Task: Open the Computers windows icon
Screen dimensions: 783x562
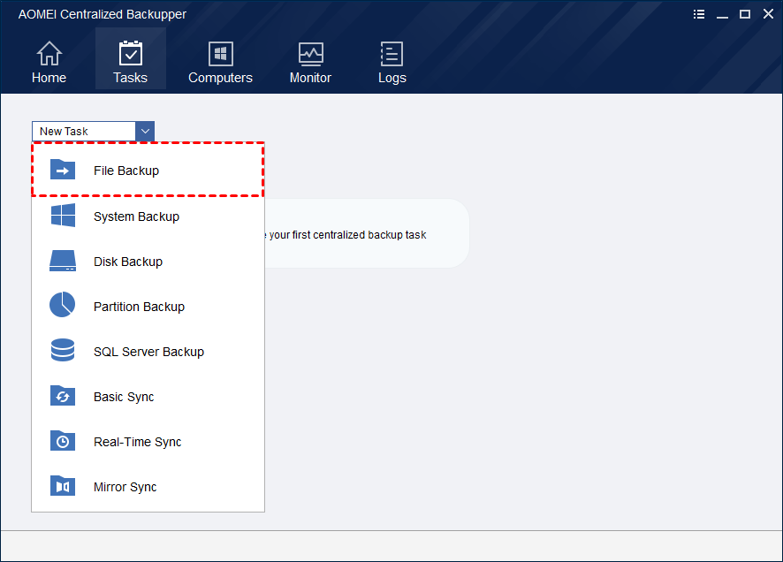Action: pos(220,53)
